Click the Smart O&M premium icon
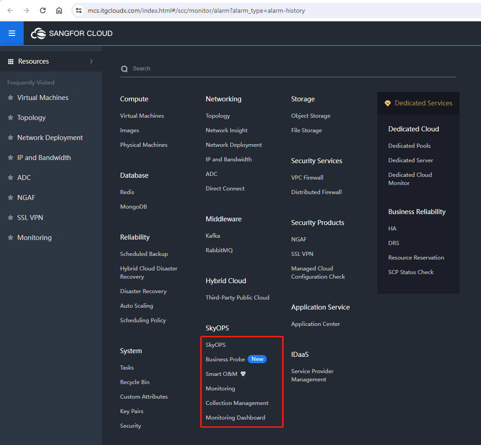The image size is (481, 445). [x=243, y=374]
